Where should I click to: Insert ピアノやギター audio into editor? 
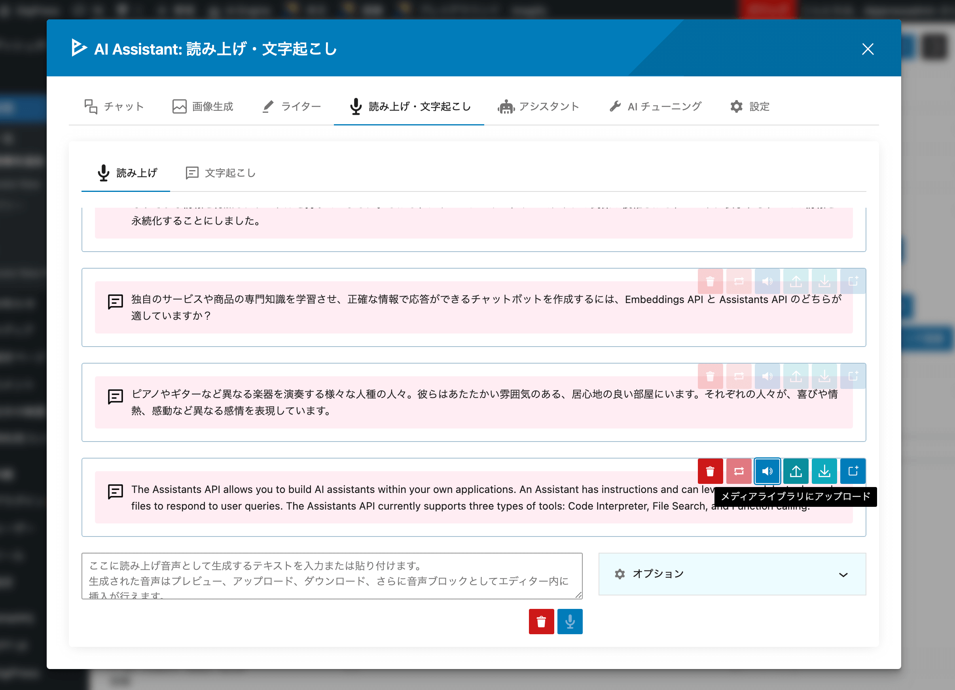tap(853, 376)
